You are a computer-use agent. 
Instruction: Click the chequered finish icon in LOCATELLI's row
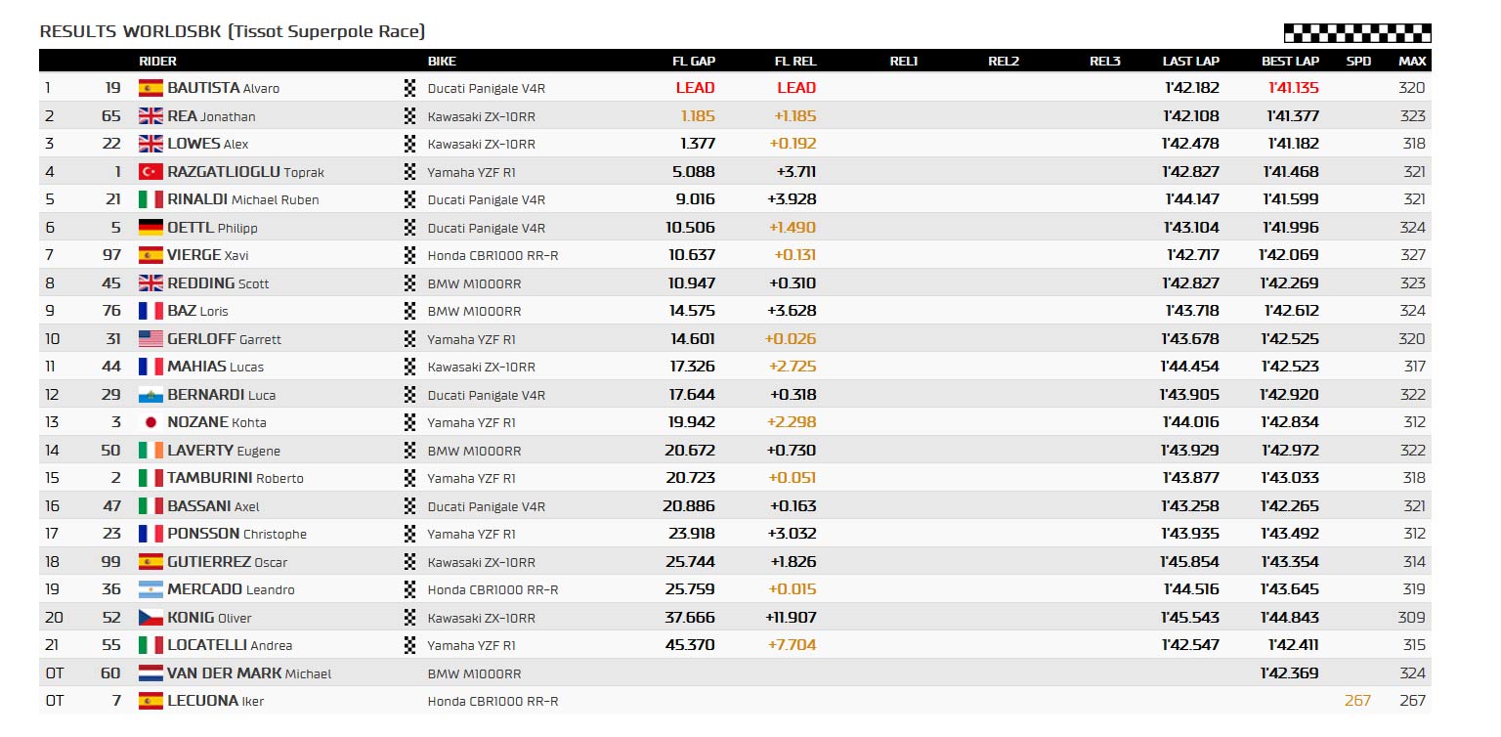(410, 645)
